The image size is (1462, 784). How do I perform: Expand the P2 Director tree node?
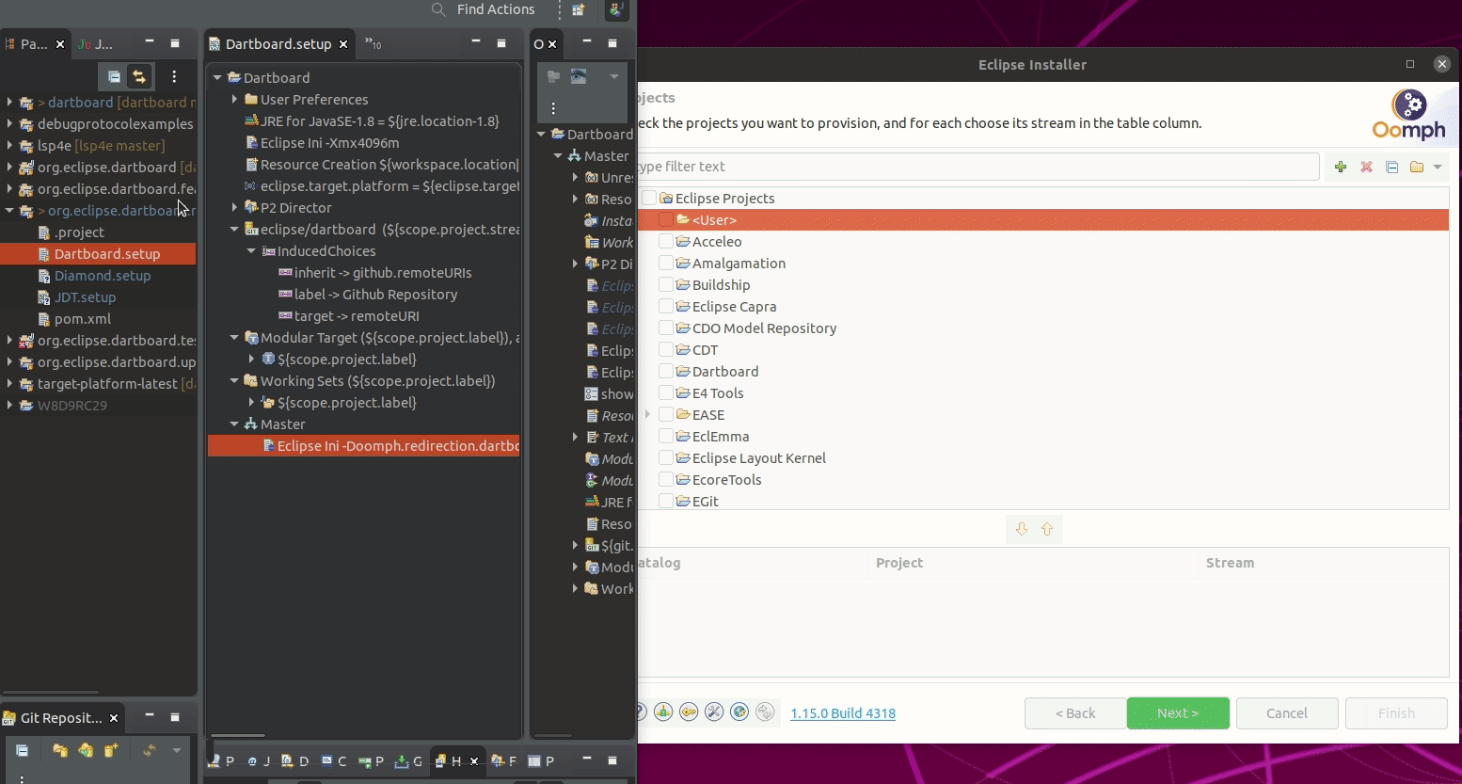tap(235, 208)
